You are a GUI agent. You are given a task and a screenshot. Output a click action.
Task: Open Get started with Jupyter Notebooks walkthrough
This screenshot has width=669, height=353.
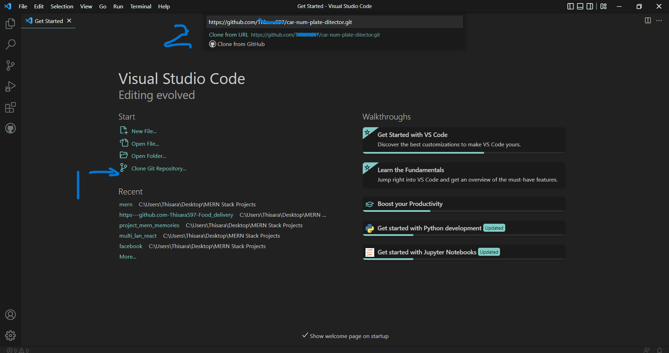tap(464, 252)
